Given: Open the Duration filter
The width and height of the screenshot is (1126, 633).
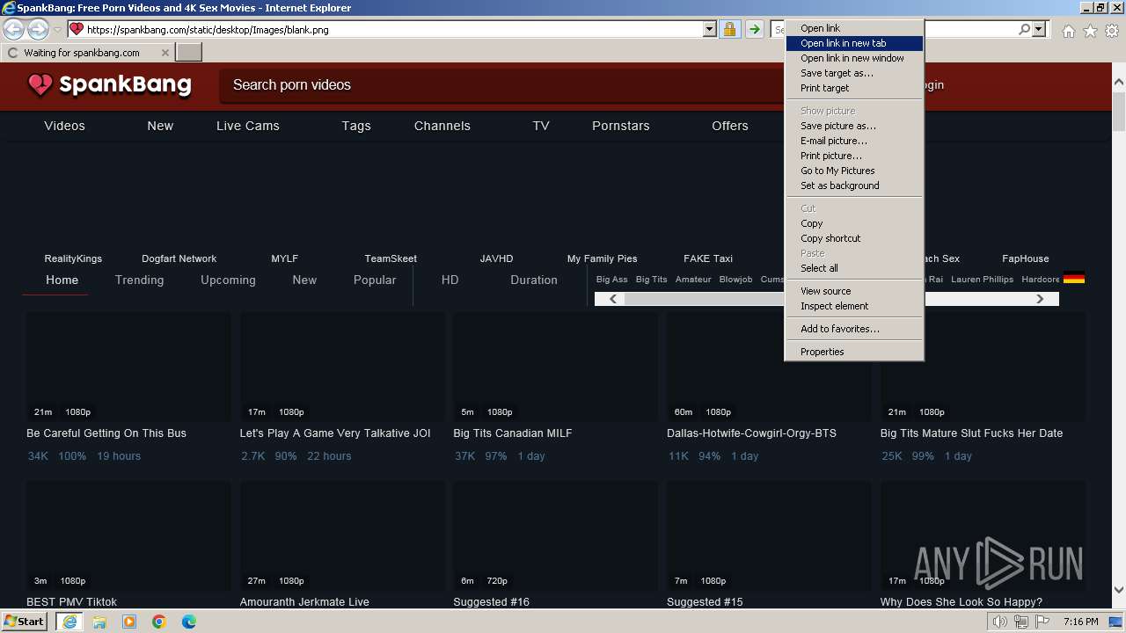Looking at the screenshot, I should (x=534, y=280).
